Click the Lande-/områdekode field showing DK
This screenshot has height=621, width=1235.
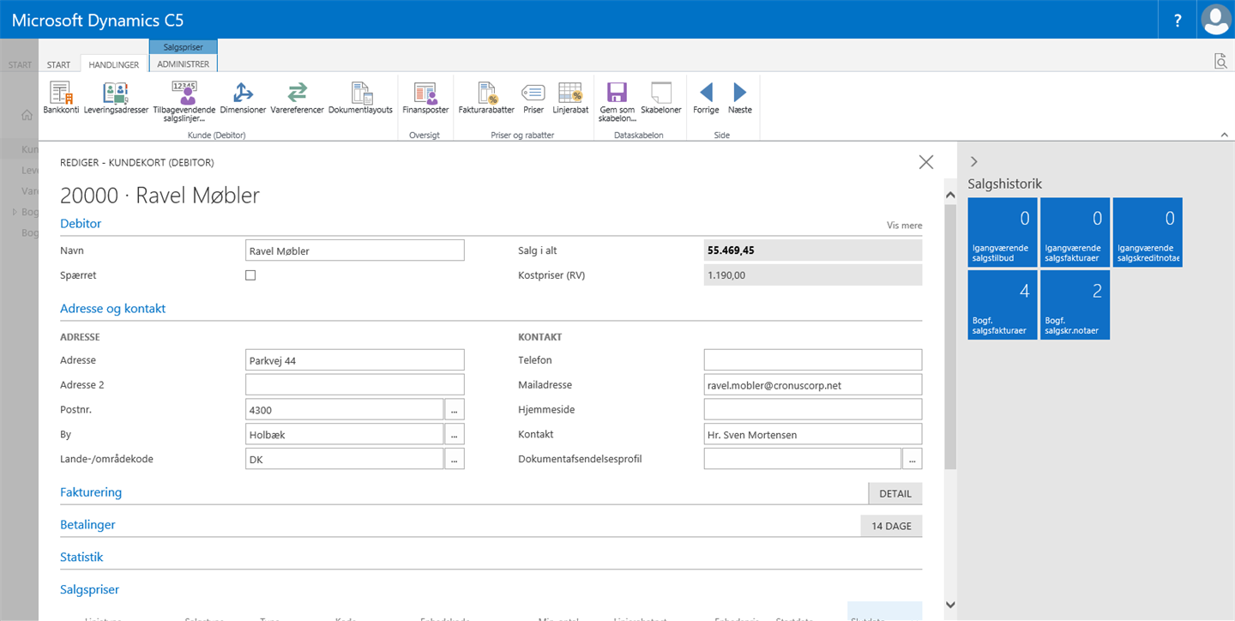pyautogui.click(x=344, y=459)
